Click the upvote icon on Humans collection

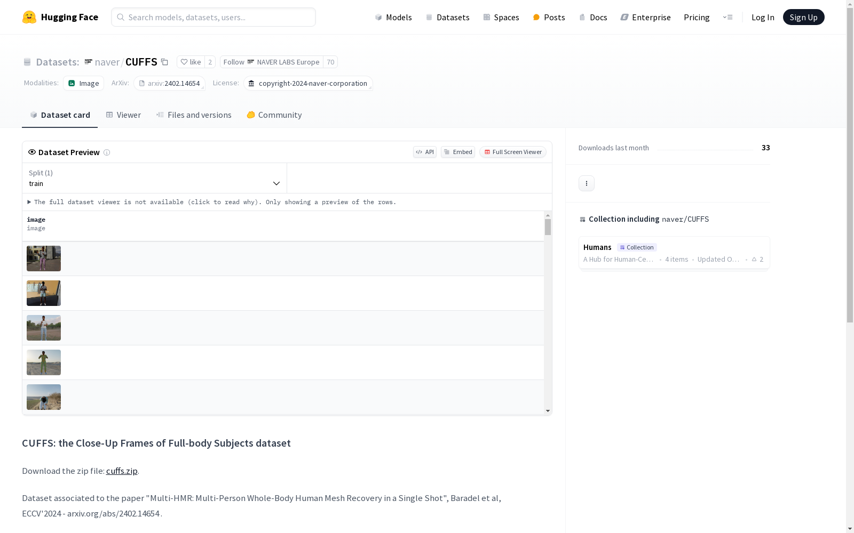pos(754,260)
